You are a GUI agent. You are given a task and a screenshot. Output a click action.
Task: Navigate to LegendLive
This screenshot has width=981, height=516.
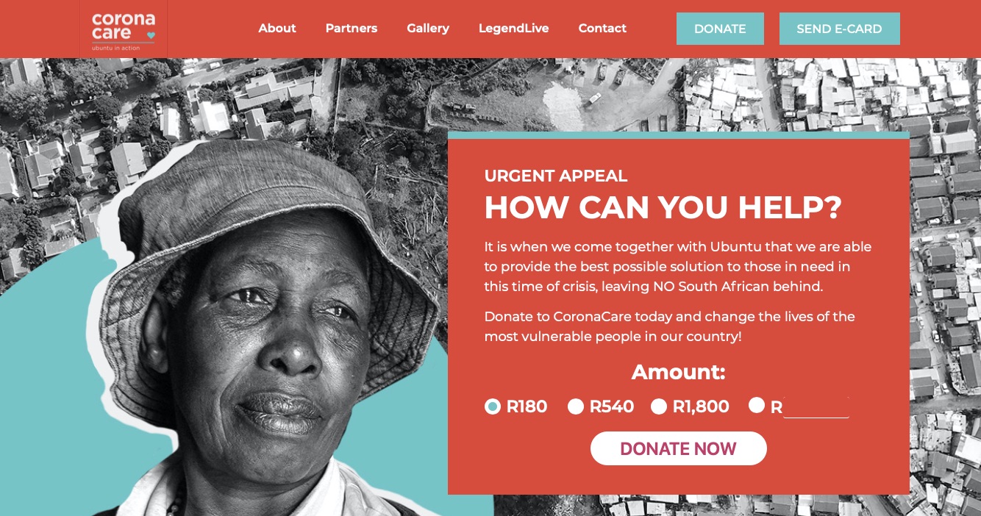(x=514, y=29)
